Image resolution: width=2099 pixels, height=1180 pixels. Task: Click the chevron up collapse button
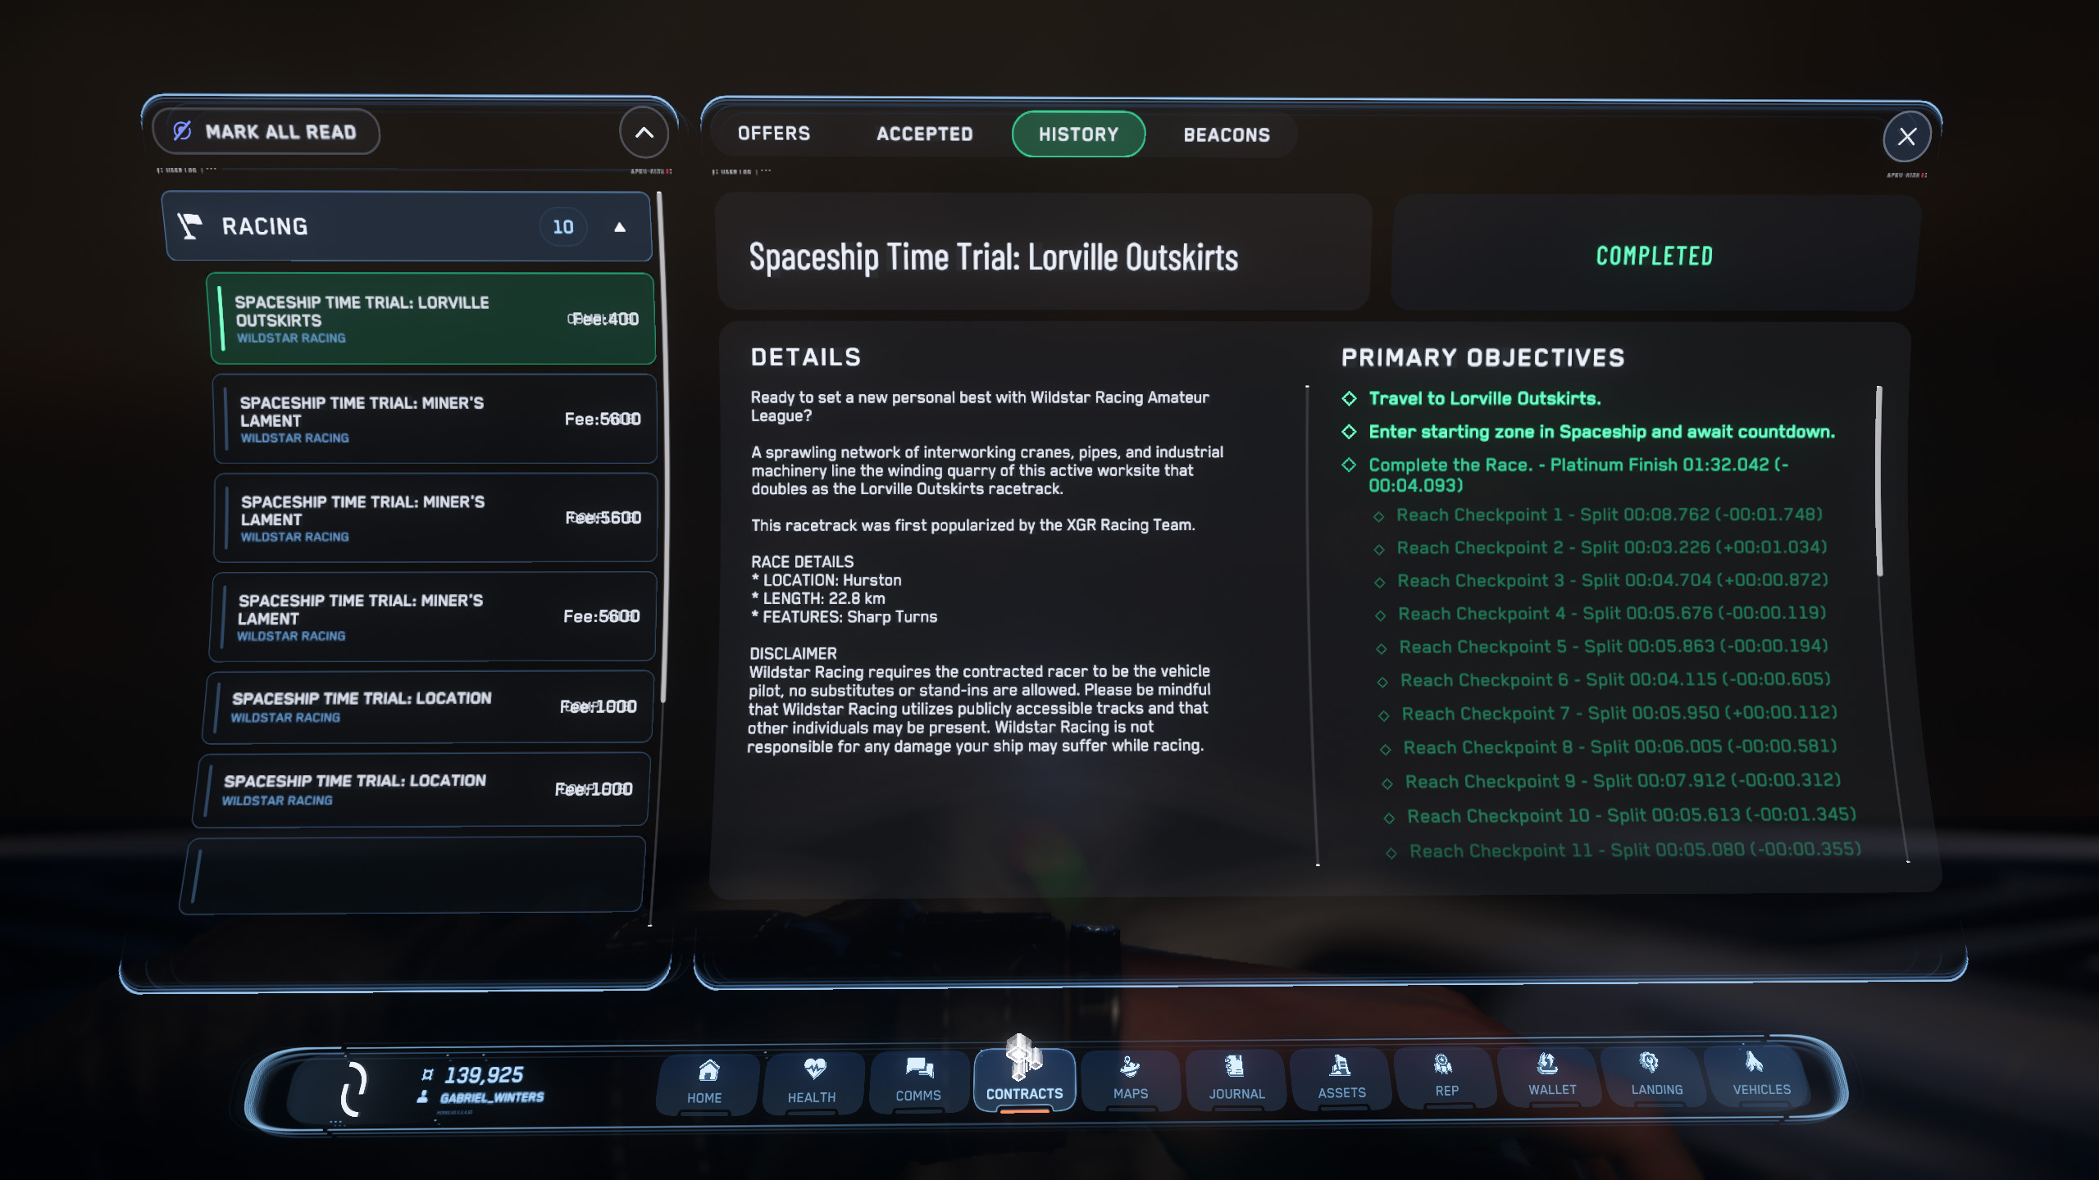[644, 133]
